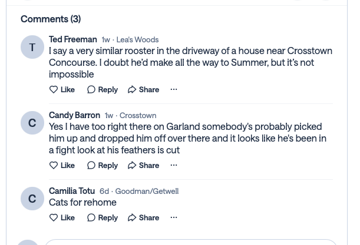Viewport: 360px width, 245px height.
Task: Click the reply bubble icon on Candy Barron's comment
Action: point(91,165)
